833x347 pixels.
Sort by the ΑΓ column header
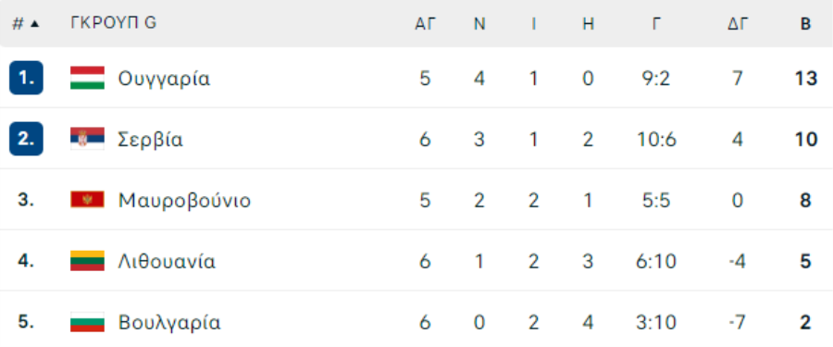pos(425,24)
